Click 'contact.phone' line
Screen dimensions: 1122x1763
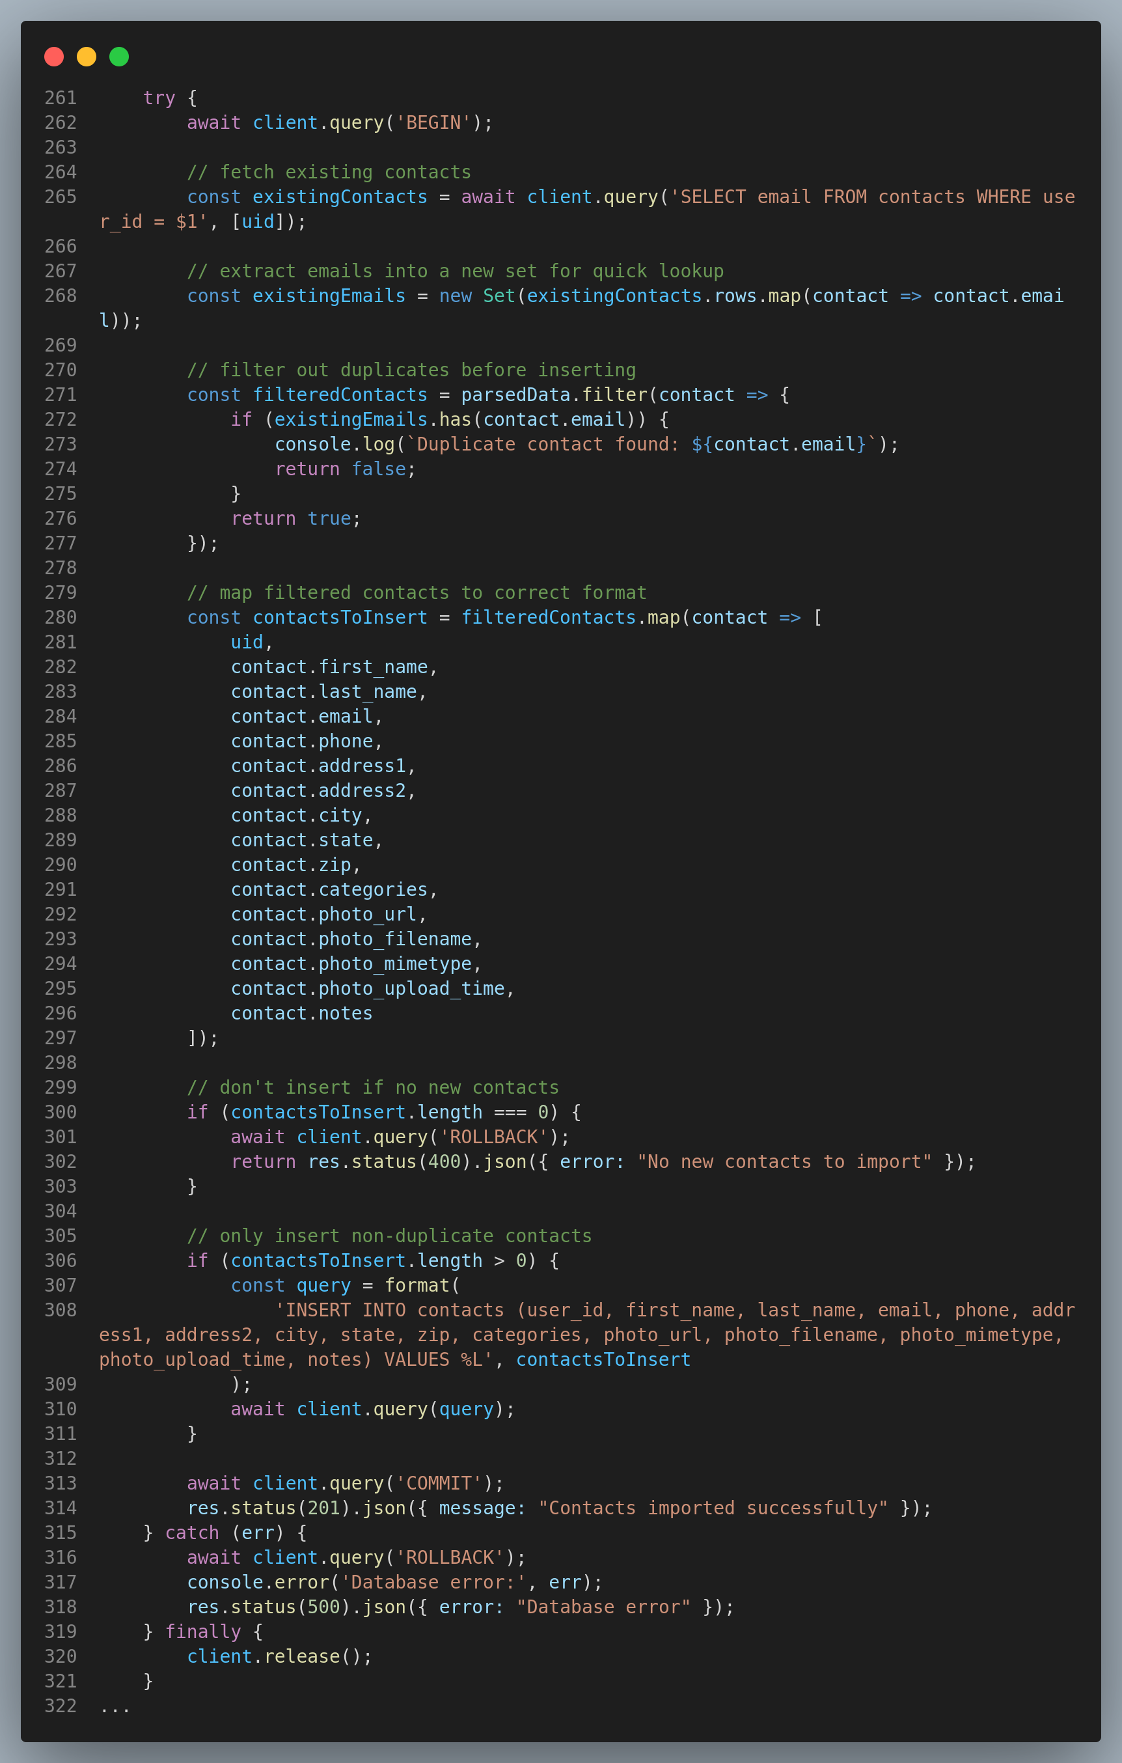(307, 742)
